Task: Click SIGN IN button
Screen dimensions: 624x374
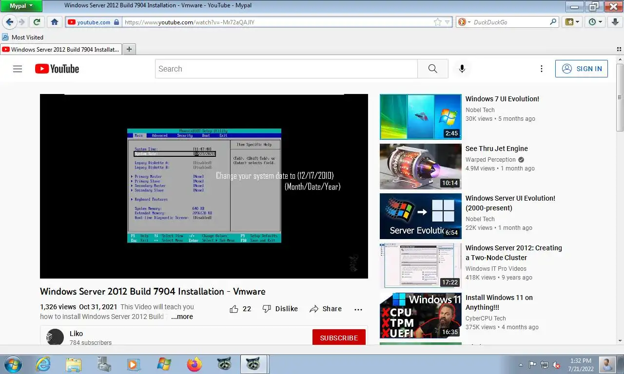Action: [x=582, y=69]
